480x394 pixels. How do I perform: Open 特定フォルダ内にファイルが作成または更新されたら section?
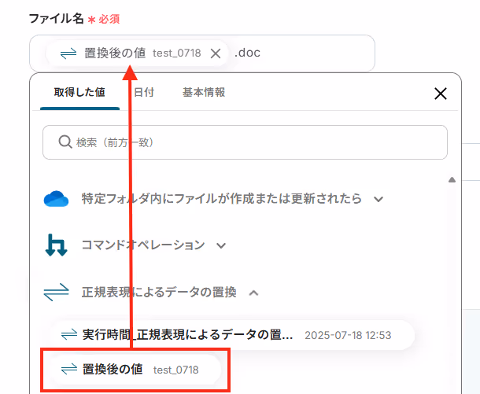pos(222,198)
